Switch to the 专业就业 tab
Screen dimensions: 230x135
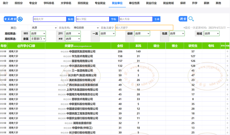(100, 3)
